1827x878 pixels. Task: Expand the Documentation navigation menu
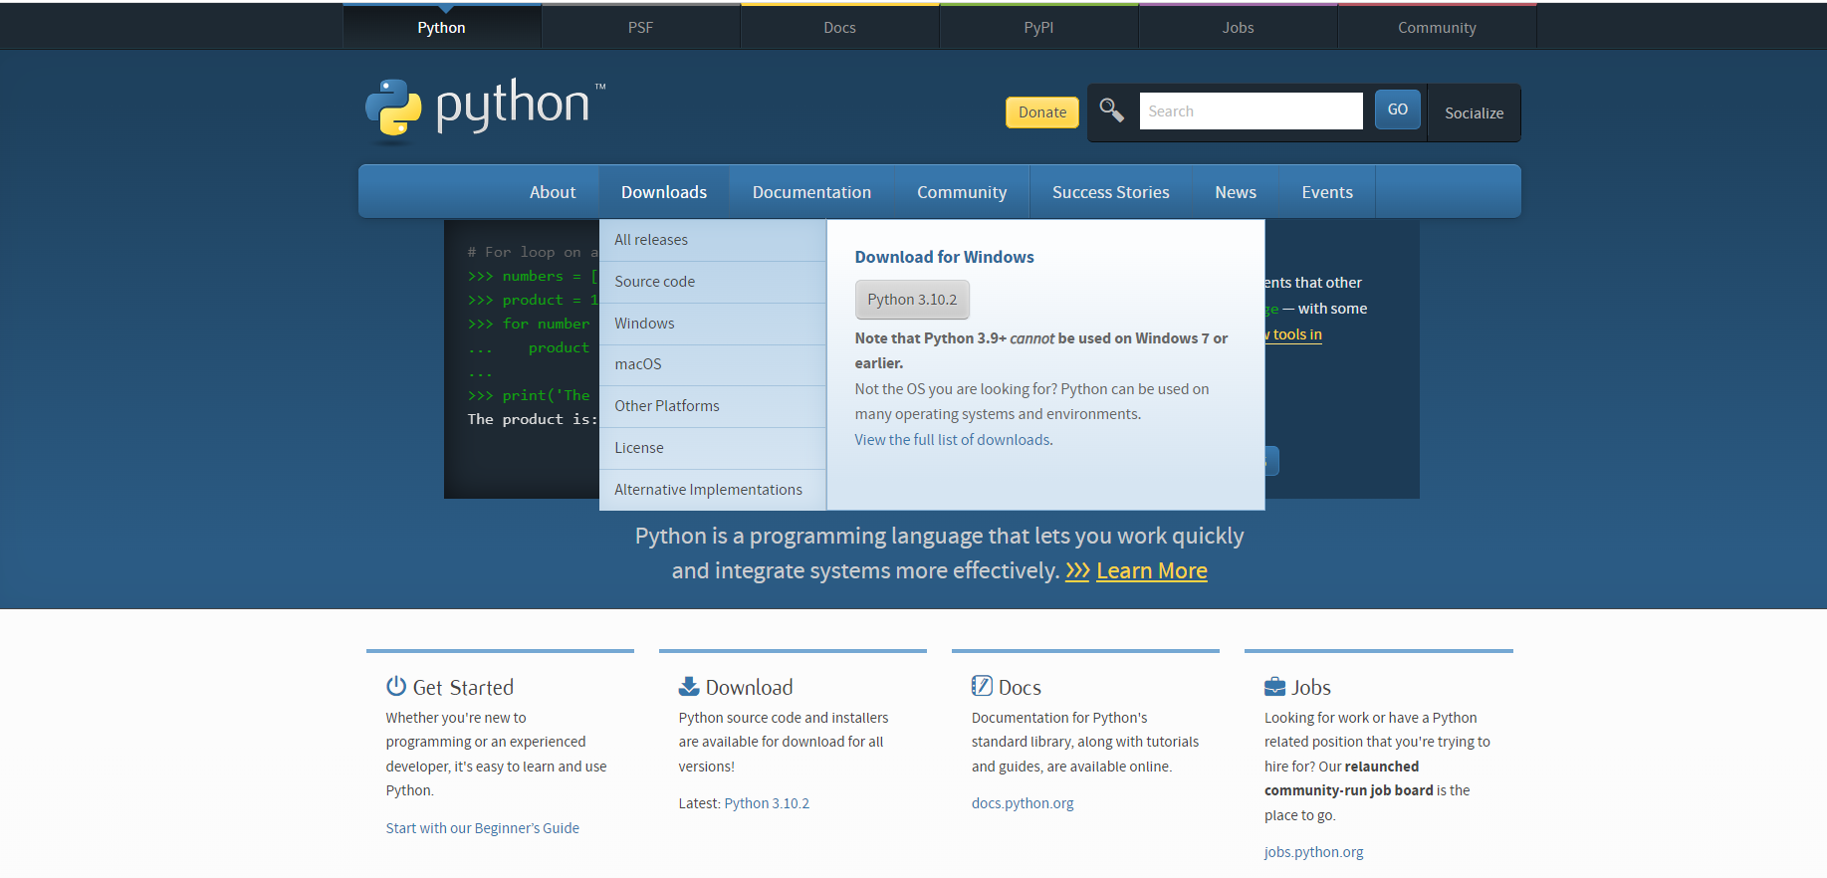811,192
